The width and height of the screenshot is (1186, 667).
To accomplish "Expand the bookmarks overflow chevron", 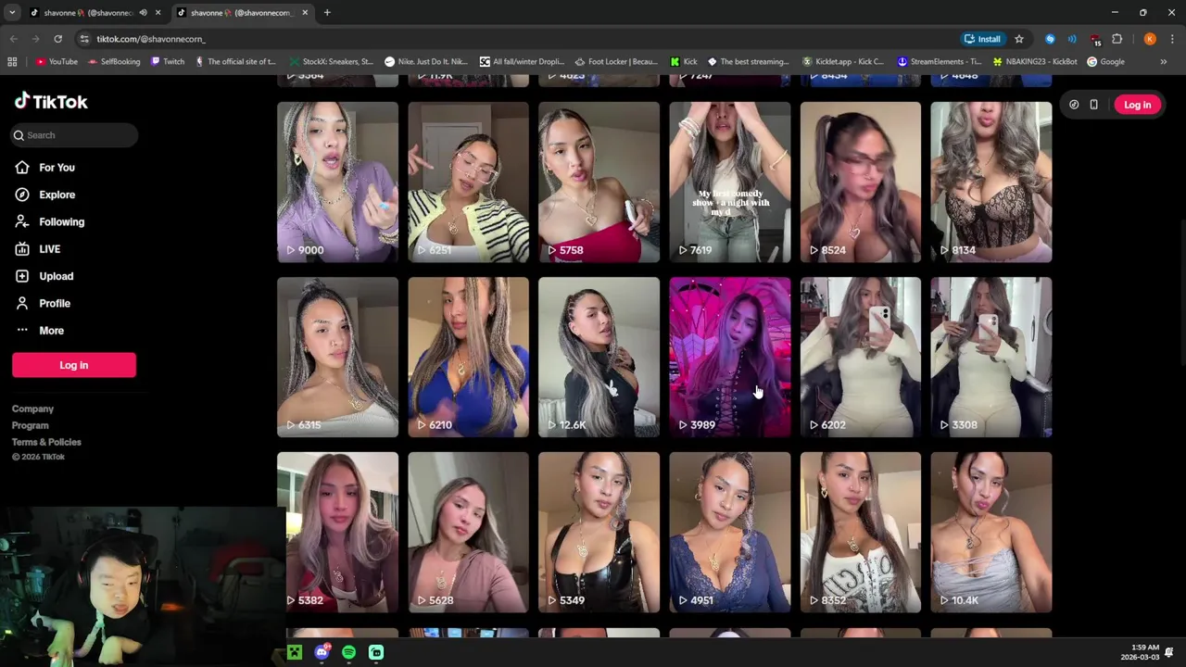I will [x=1164, y=62].
